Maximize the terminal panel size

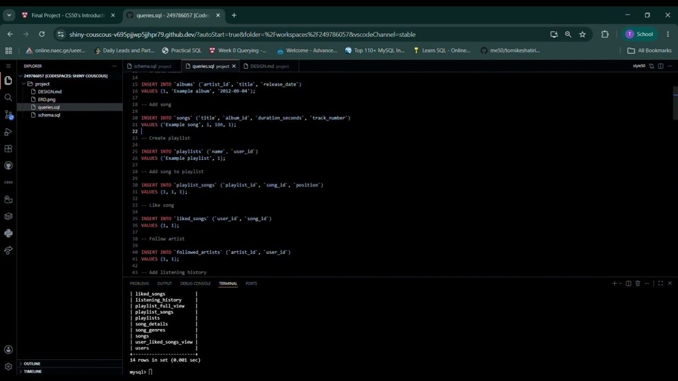pyautogui.click(x=661, y=284)
